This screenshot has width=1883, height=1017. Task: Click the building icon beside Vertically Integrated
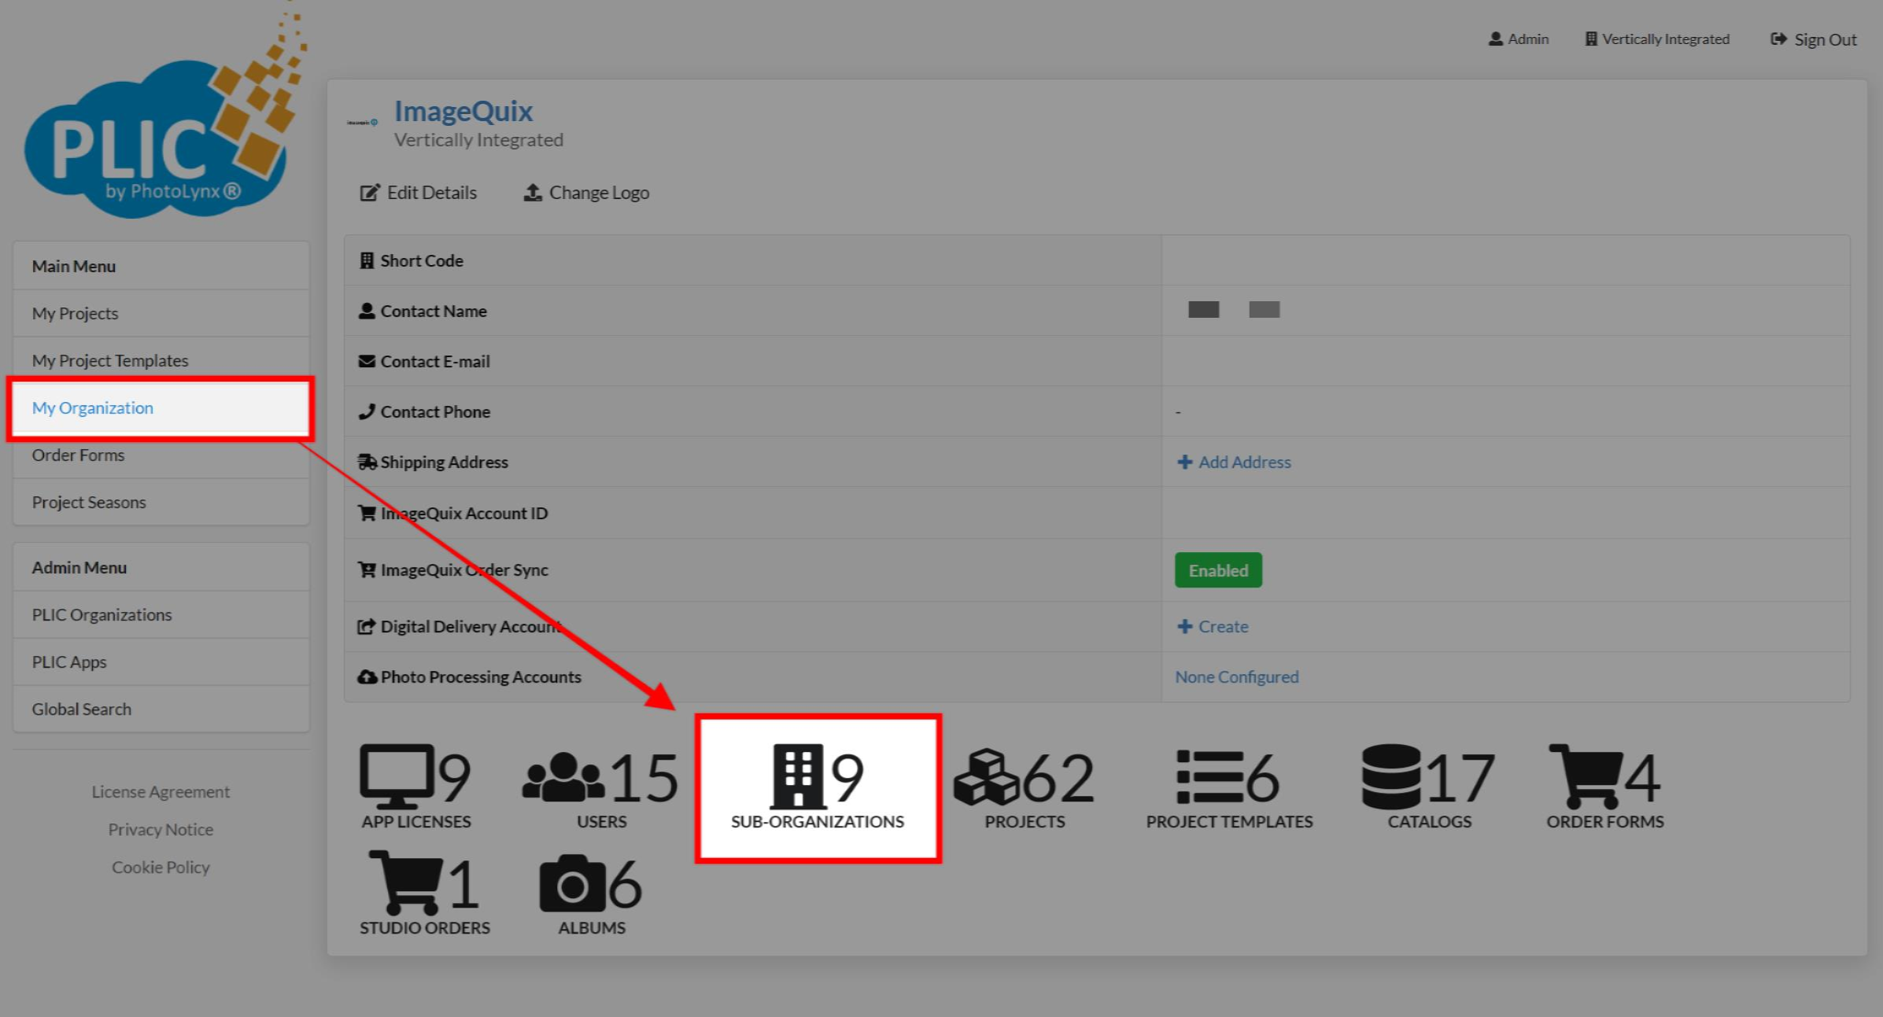pos(1591,39)
